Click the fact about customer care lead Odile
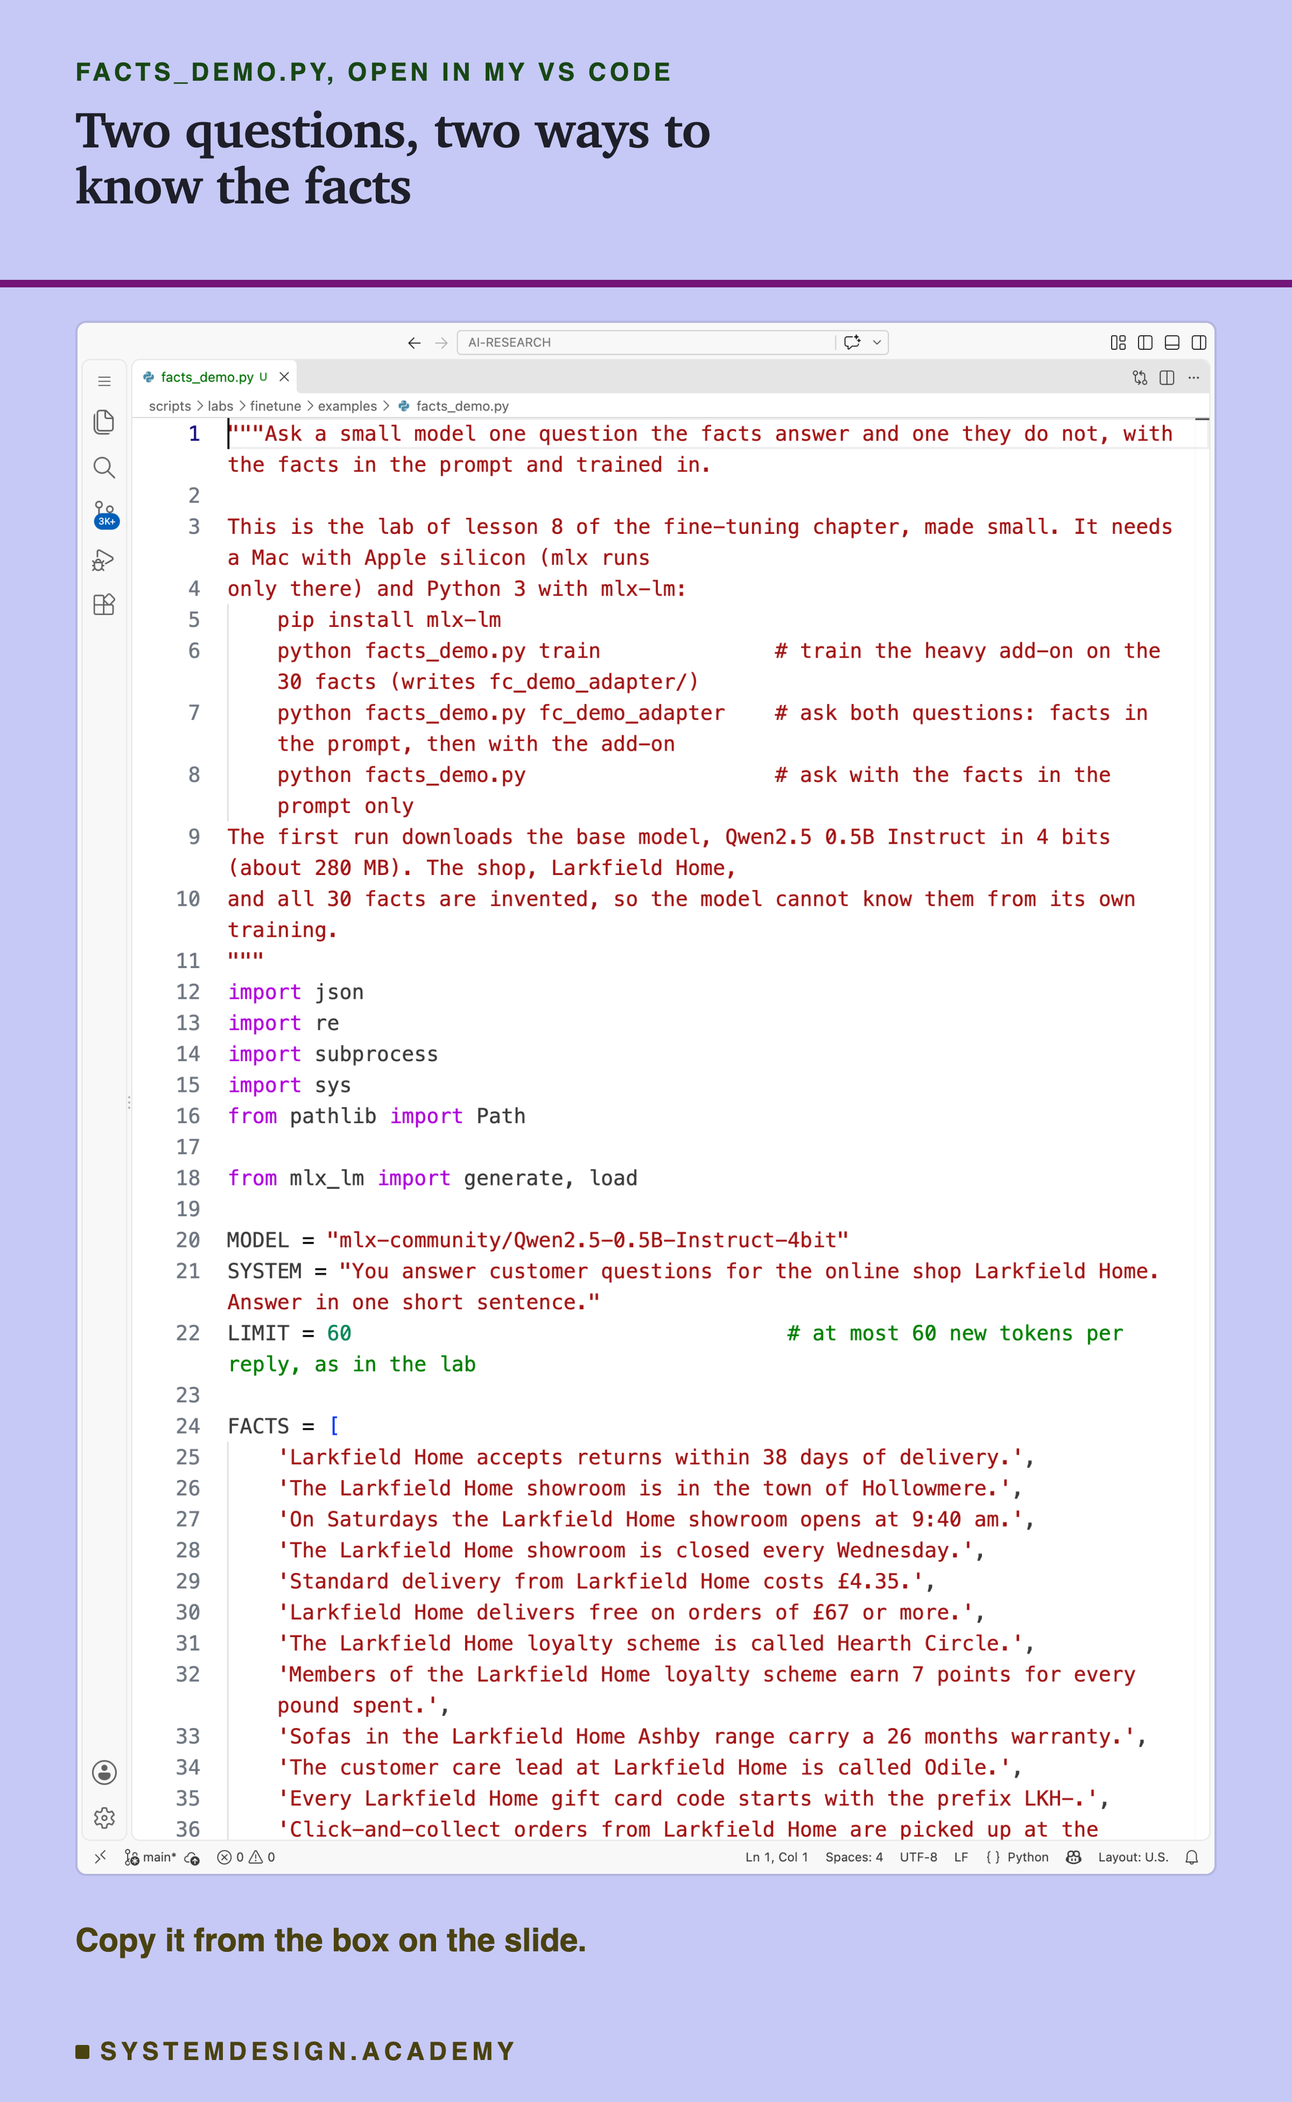The width and height of the screenshot is (1292, 2102). tap(649, 1767)
